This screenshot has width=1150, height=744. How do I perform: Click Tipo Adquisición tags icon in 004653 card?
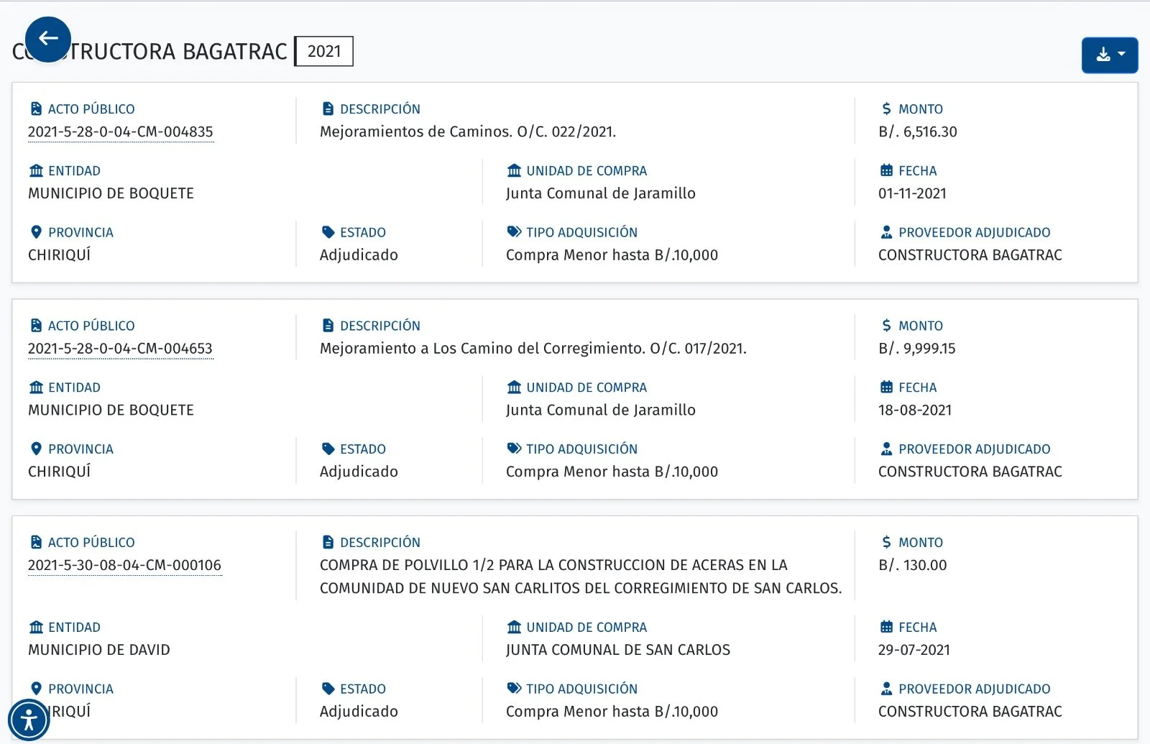click(x=514, y=449)
